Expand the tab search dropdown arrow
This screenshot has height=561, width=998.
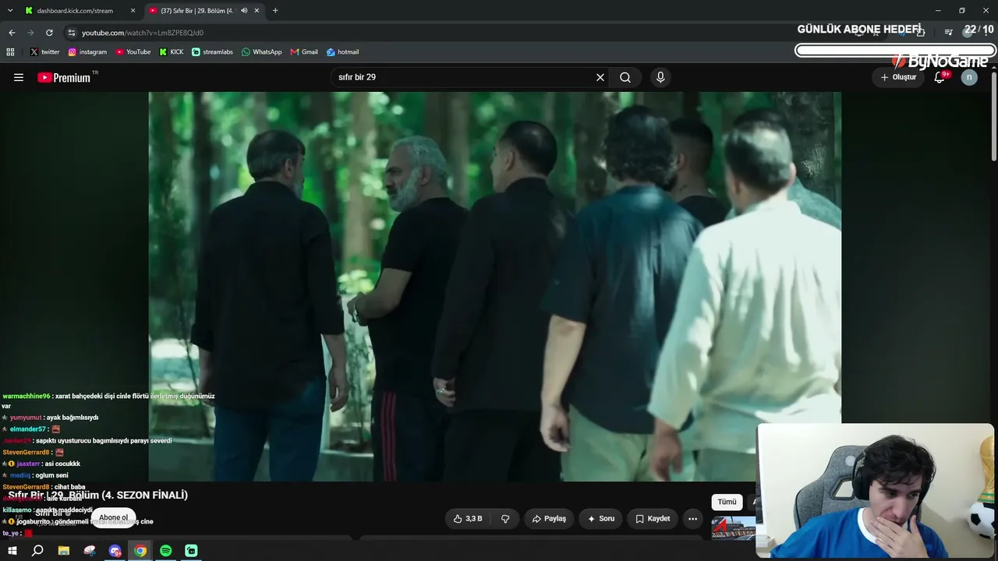(x=10, y=11)
